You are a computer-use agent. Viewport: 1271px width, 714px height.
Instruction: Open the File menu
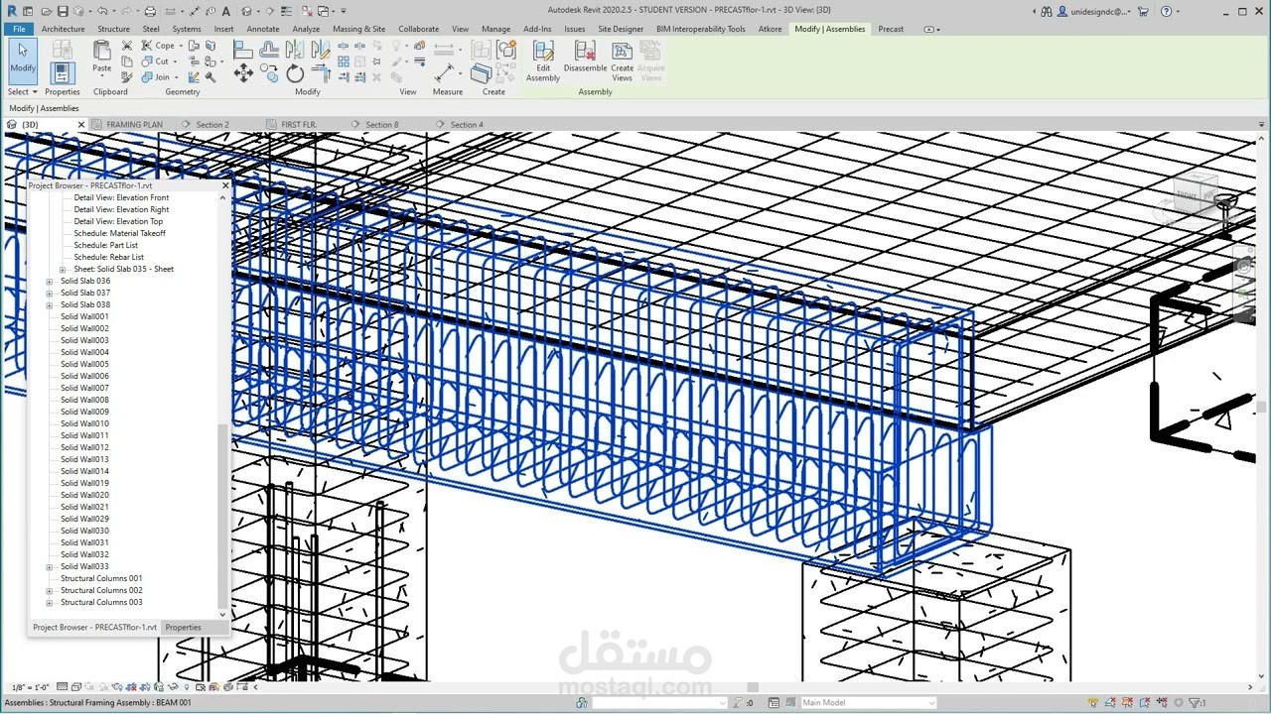tap(19, 29)
